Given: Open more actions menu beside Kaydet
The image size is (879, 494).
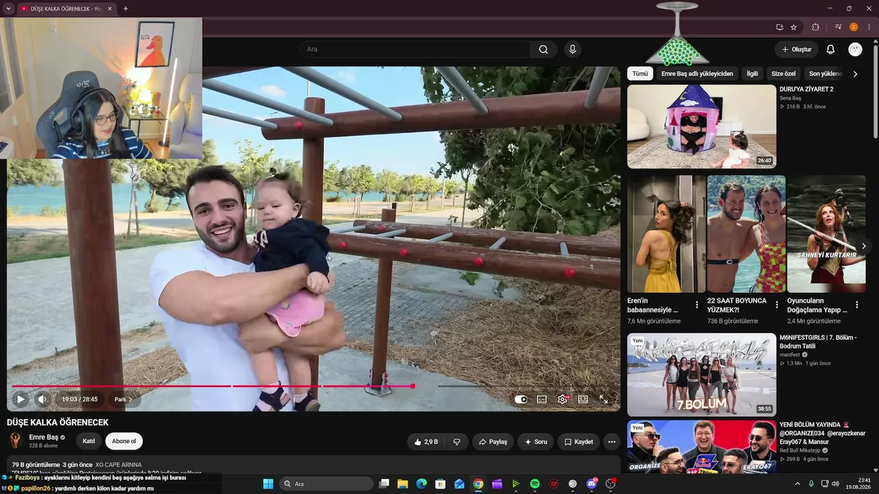Looking at the screenshot, I should coord(611,442).
